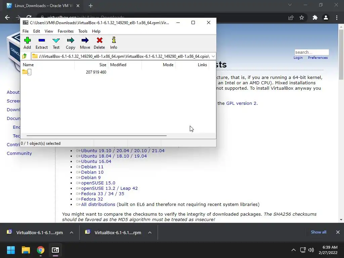Sort by the Name column header
The image size is (344, 258).
48,65
